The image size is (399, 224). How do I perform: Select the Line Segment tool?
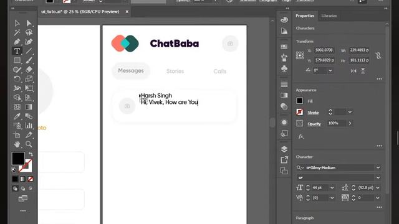point(29,51)
